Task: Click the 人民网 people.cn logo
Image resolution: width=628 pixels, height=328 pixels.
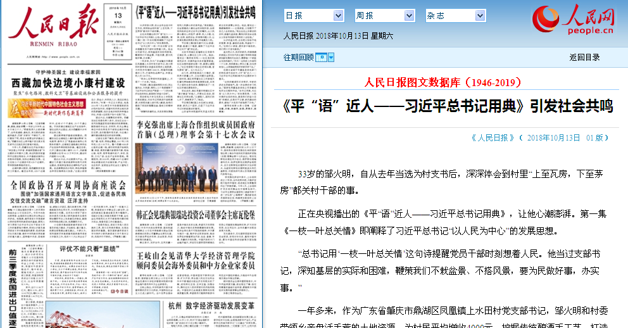Action: pos(573,19)
